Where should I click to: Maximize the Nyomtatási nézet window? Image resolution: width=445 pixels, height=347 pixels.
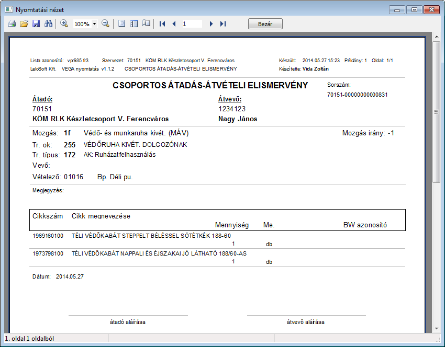click(414, 9)
